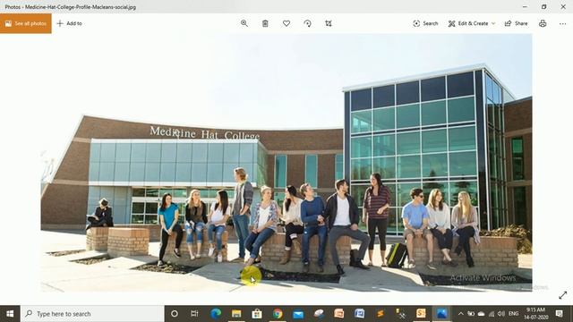The height and width of the screenshot is (322, 573).
Task: Print the photo with printer icon
Action: 543,23
